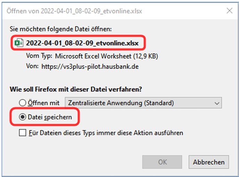Click 'Microsoft Excel Worksheet (12,9 KB)' type text

tap(106, 56)
